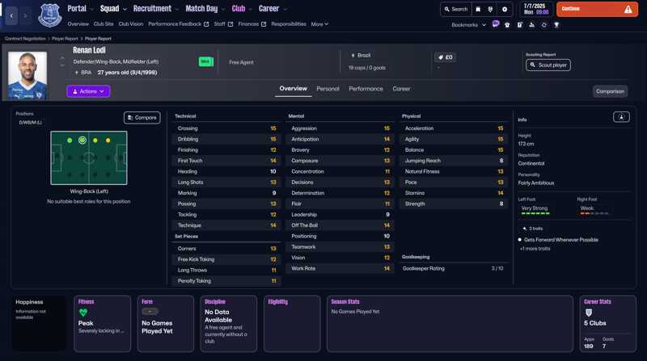The width and height of the screenshot is (647, 361).
Task: Go back with the left arrow
Action: (11, 15)
